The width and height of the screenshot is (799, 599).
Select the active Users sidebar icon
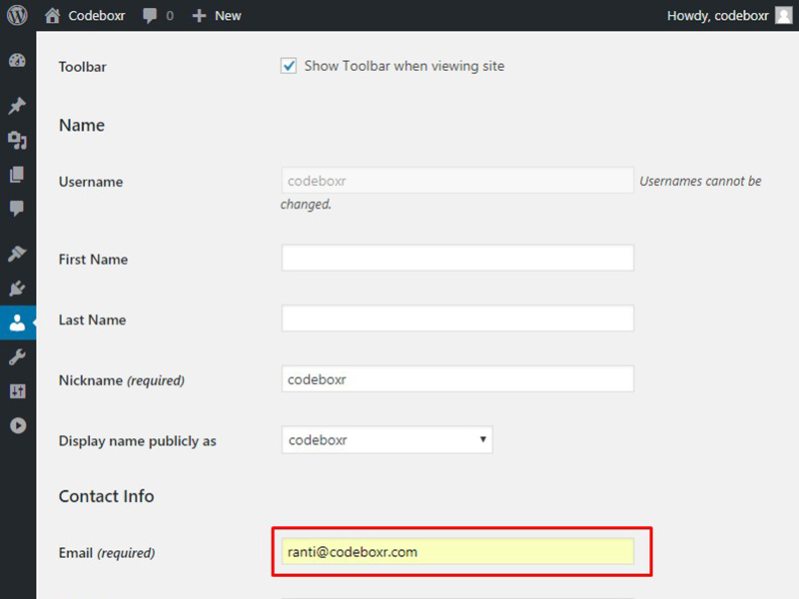click(17, 322)
